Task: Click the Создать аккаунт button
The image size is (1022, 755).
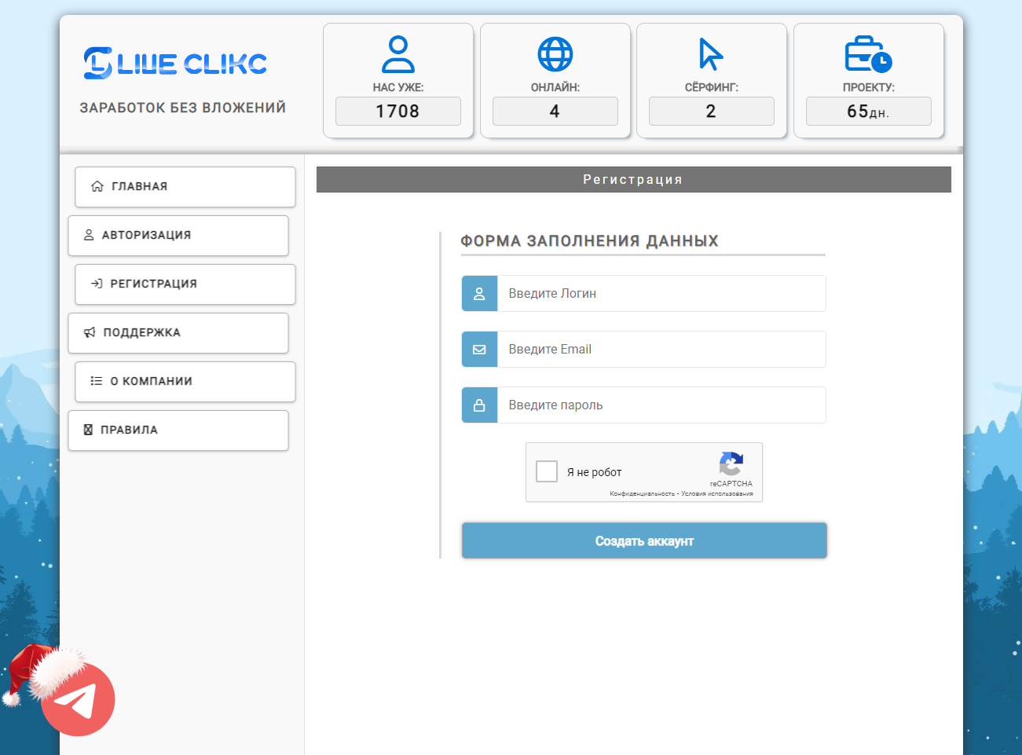Action: (644, 541)
